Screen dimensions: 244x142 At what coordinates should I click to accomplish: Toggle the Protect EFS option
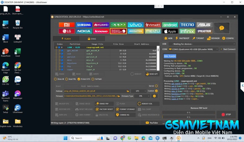[x=84, y=79]
